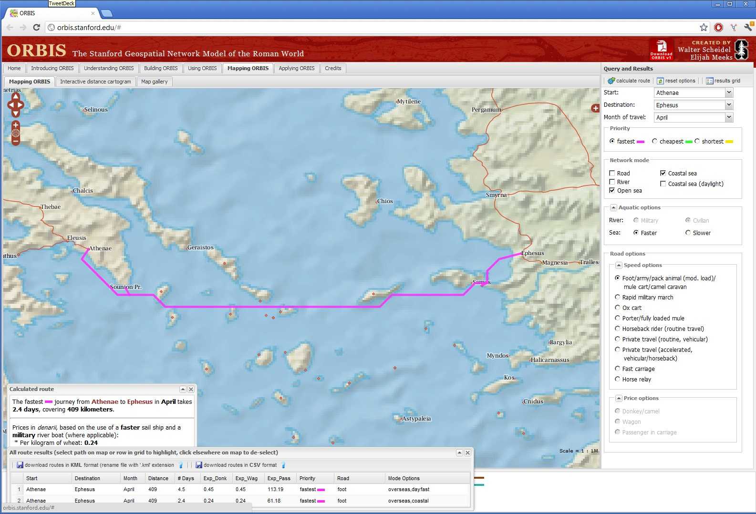
Task: Uncheck the Coastal sea checkbox
Action: point(663,173)
